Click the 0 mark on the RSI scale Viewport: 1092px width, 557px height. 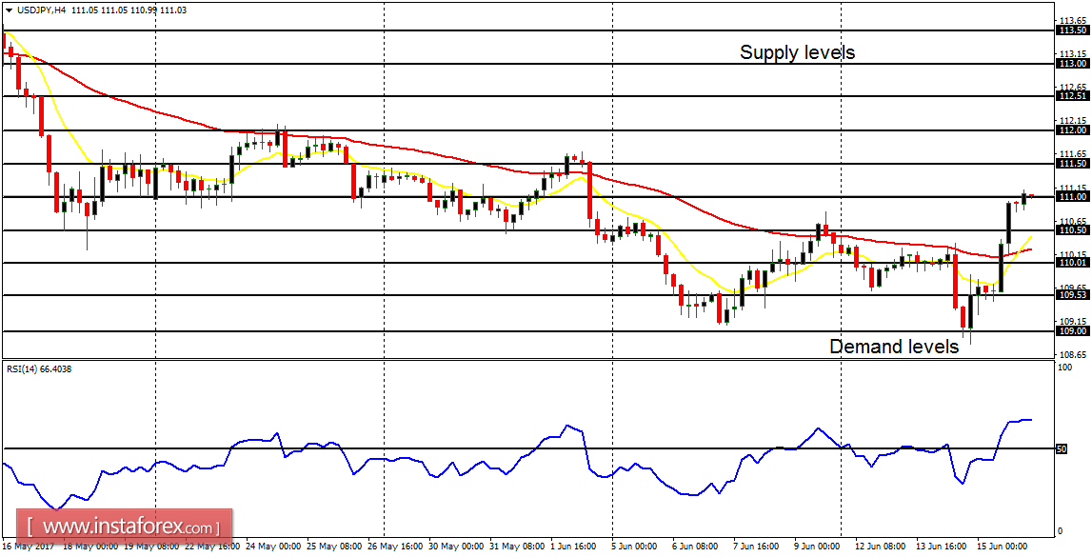tap(1061, 531)
